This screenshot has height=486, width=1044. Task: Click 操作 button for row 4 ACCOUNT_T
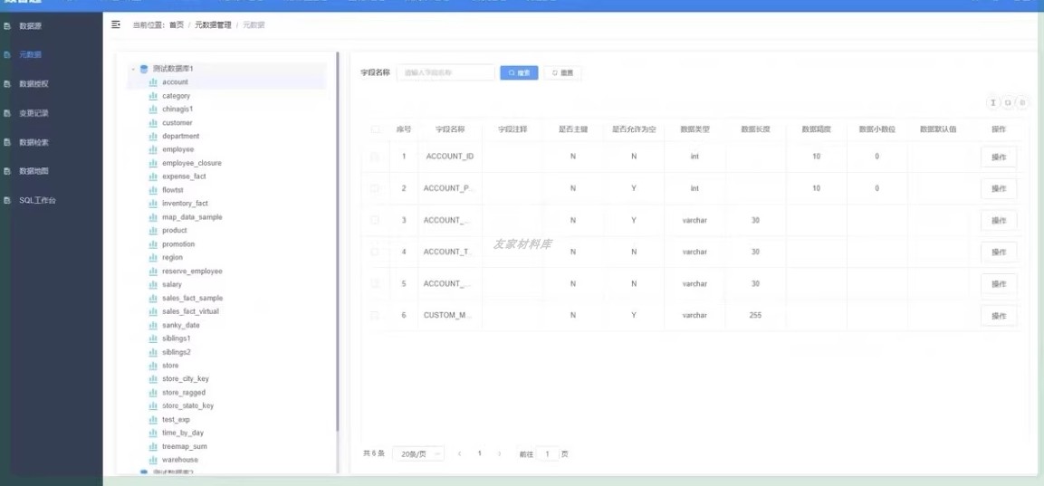[x=999, y=252]
